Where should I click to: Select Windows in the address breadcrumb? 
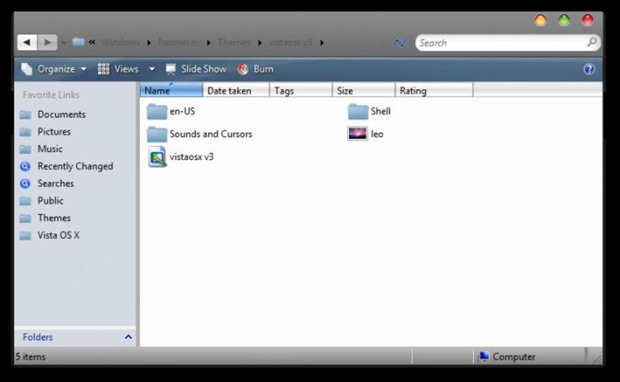coord(120,43)
